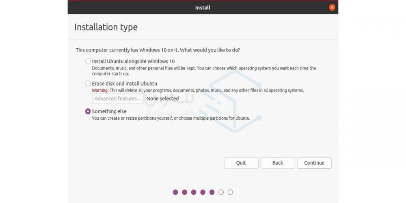The width and height of the screenshot is (406, 203).
Task: Click the red Warning text under Erase disk
Action: click(x=100, y=90)
